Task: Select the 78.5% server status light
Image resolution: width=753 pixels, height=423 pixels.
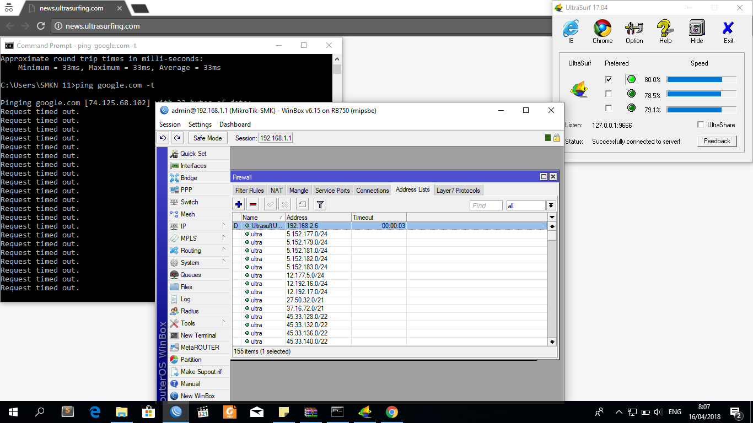Action: [631, 94]
